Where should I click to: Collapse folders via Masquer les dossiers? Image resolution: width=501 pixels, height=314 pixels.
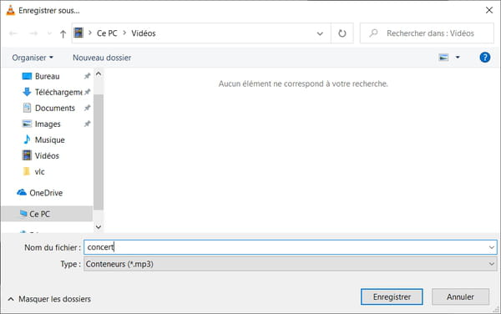point(49,299)
